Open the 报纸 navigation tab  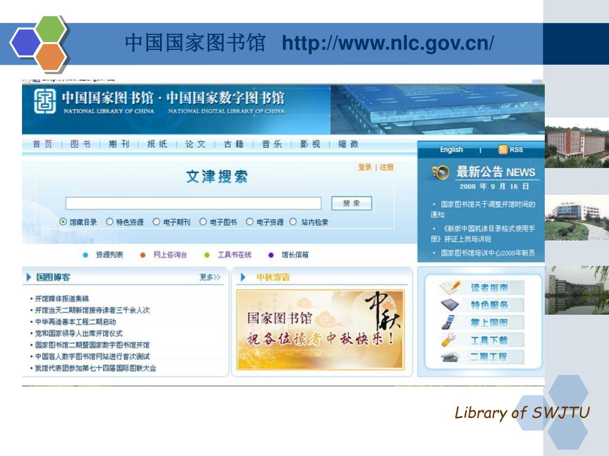[x=157, y=144]
